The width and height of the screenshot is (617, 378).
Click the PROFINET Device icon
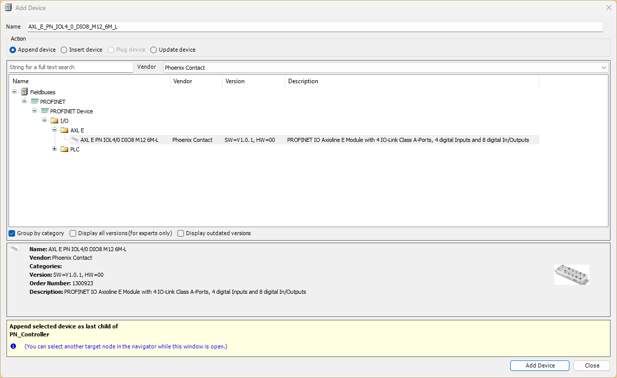45,111
